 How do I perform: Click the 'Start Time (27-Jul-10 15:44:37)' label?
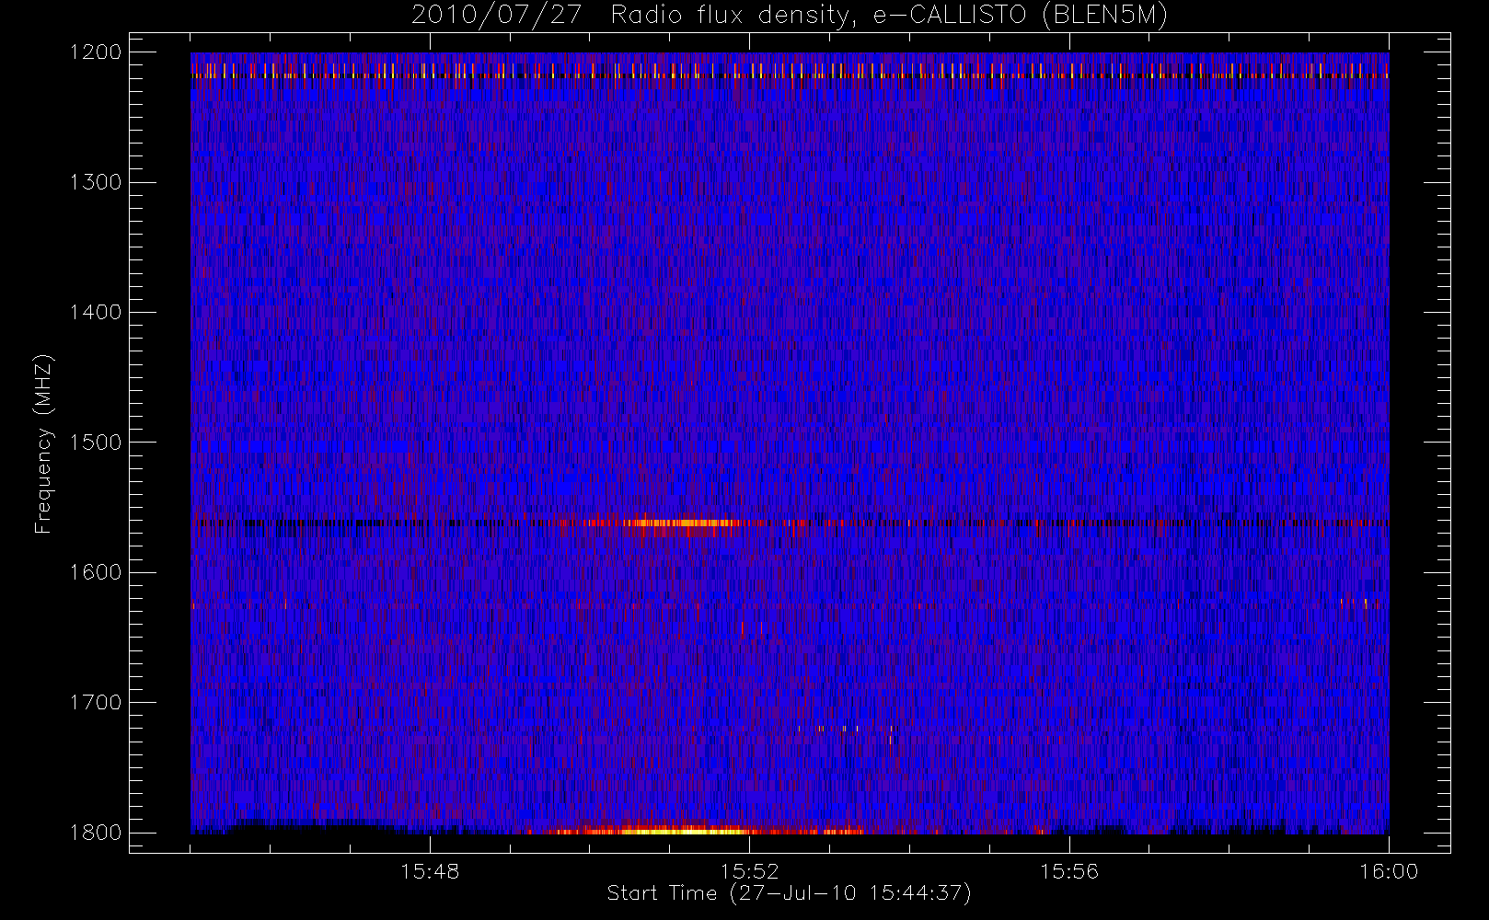click(789, 893)
